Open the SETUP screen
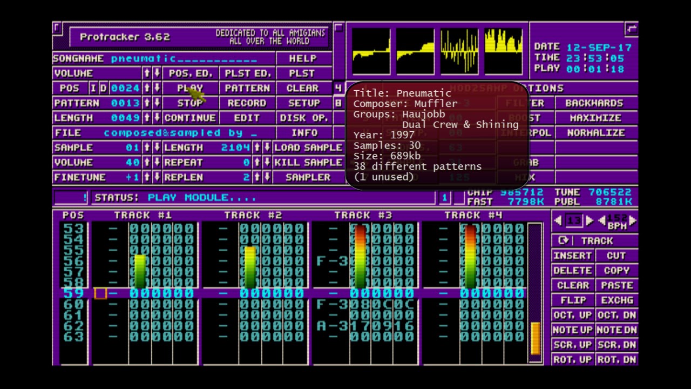Screen dimensions: 691x389 click(304, 103)
